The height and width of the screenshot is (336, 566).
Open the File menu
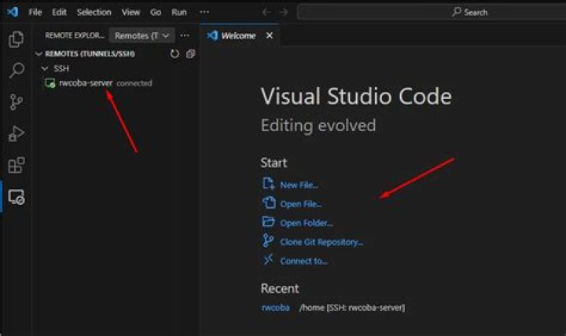click(35, 12)
